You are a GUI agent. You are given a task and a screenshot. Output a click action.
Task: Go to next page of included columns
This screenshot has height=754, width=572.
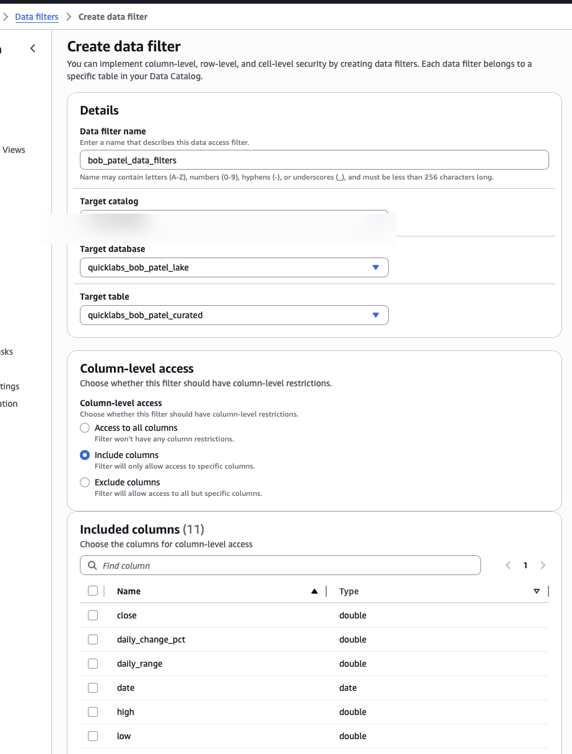coord(543,565)
